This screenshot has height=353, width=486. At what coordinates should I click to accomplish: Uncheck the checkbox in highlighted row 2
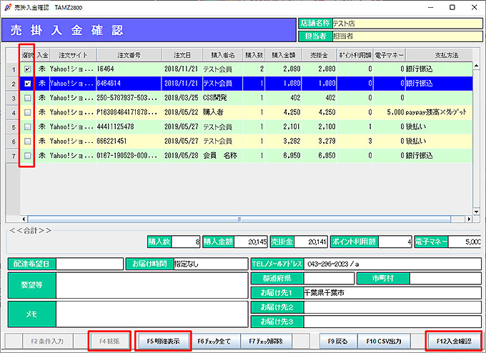pyautogui.click(x=27, y=84)
